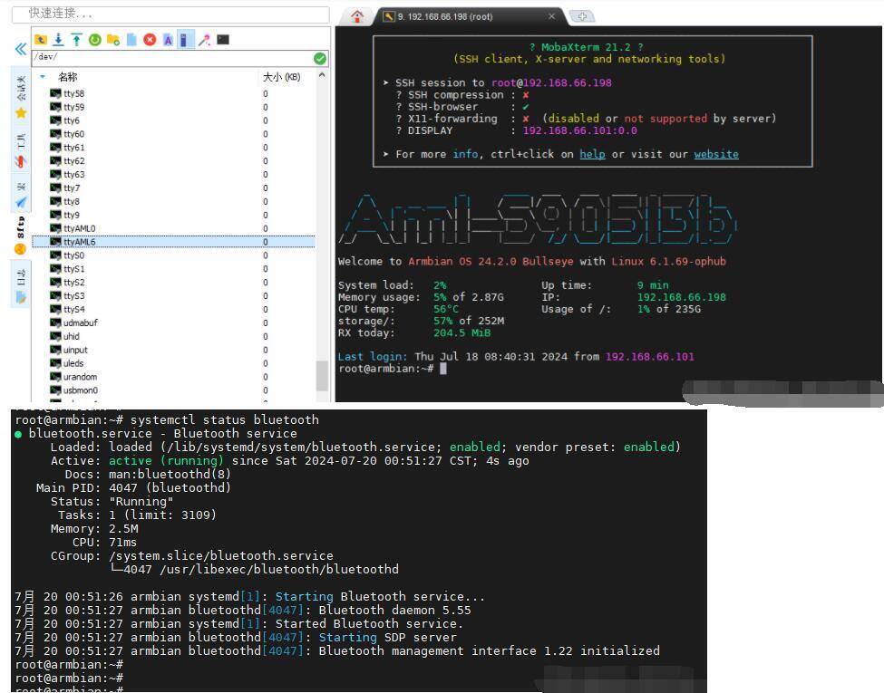
Task: Click the download selected files icon
Action: click(x=58, y=40)
